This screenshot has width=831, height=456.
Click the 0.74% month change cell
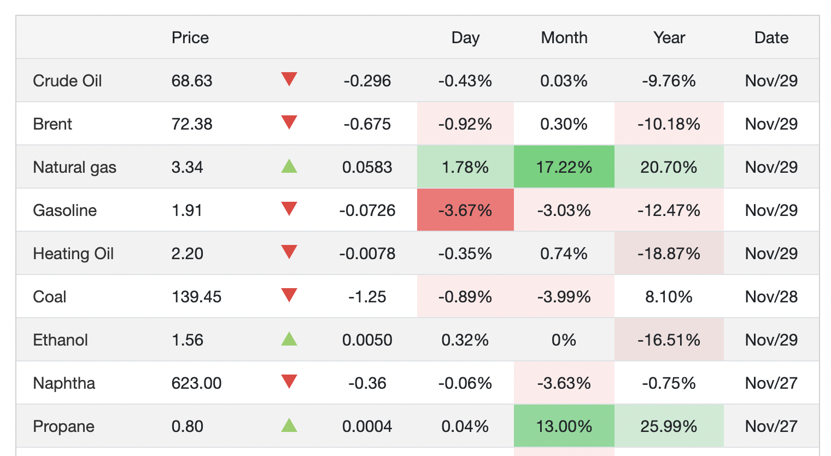(x=564, y=254)
